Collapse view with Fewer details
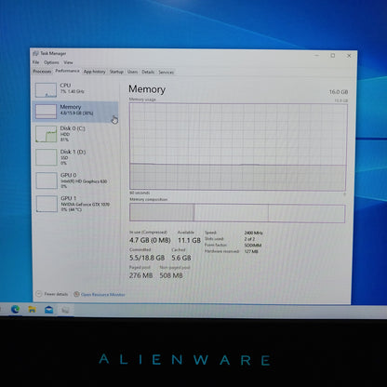The width and height of the screenshot is (387, 387). [x=52, y=294]
